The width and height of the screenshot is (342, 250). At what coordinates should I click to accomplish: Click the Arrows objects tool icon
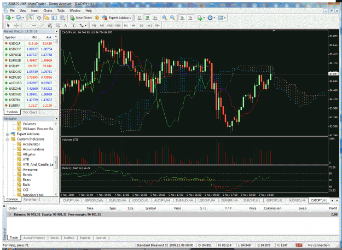click(82, 26)
